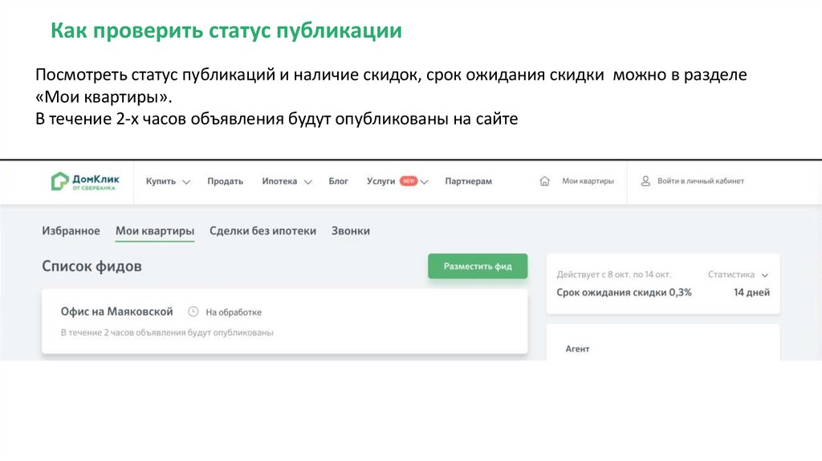
Task: Open the Звонки tab
Action: point(351,231)
